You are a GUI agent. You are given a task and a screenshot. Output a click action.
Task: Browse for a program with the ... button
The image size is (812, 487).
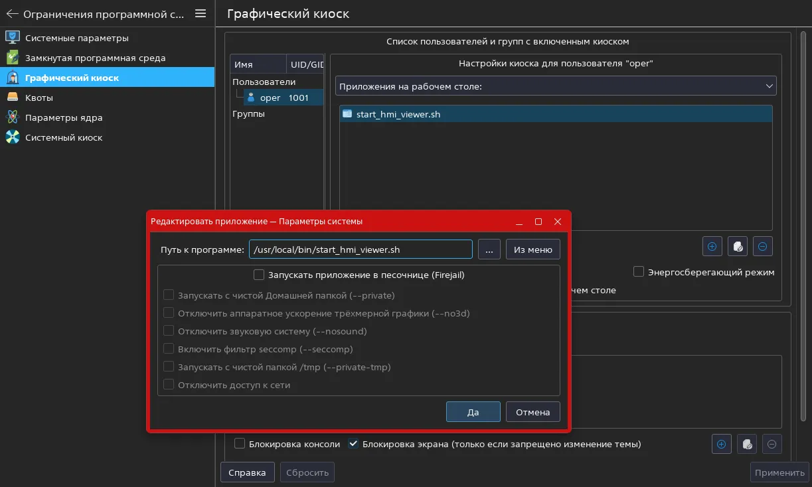click(x=489, y=249)
